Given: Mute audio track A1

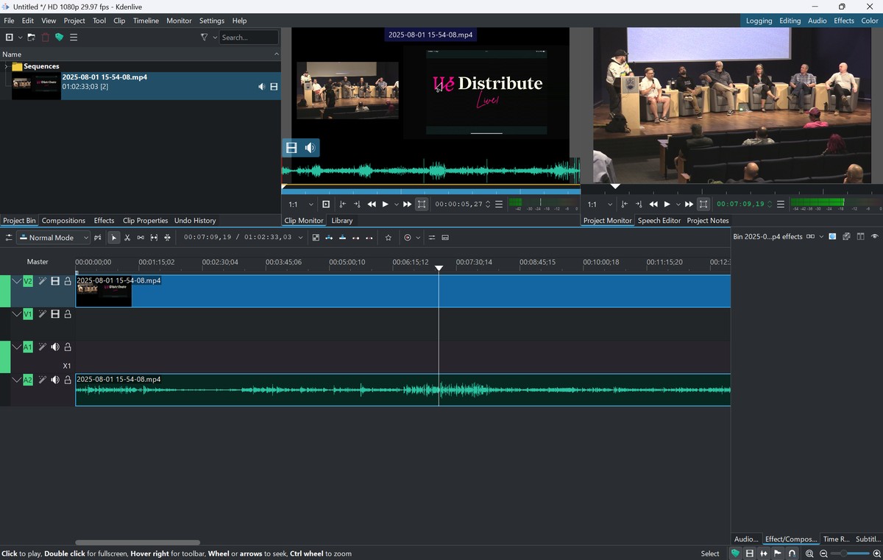Looking at the screenshot, I should coord(55,347).
